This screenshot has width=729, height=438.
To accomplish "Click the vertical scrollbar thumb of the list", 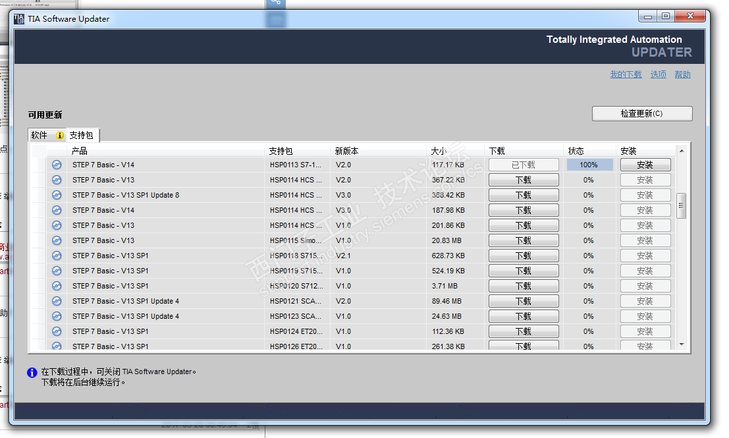I will tap(682, 205).
